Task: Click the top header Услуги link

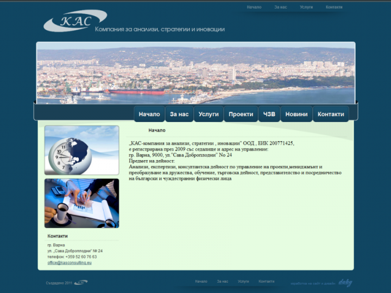Action: coord(306,7)
